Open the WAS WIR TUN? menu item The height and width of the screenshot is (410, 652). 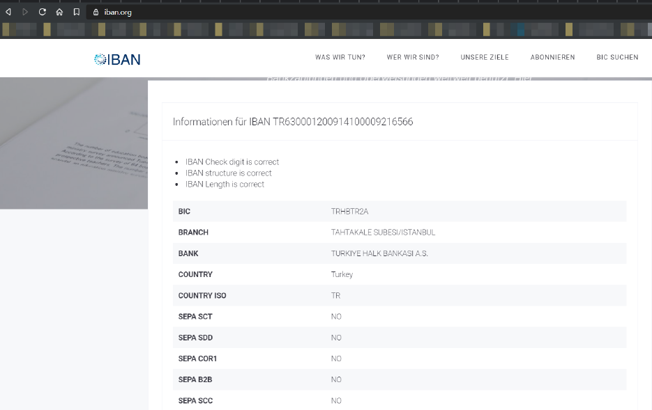340,57
